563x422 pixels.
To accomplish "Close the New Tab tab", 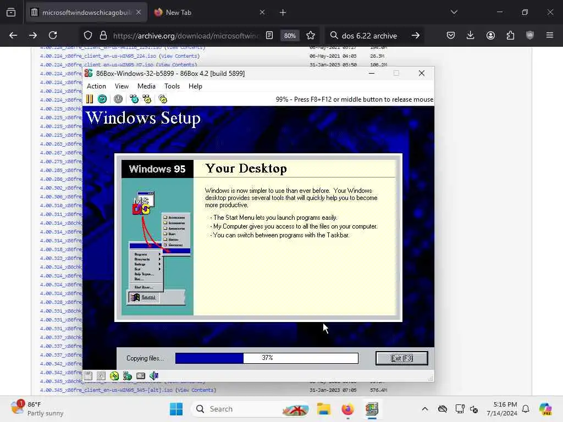I will [x=262, y=12].
